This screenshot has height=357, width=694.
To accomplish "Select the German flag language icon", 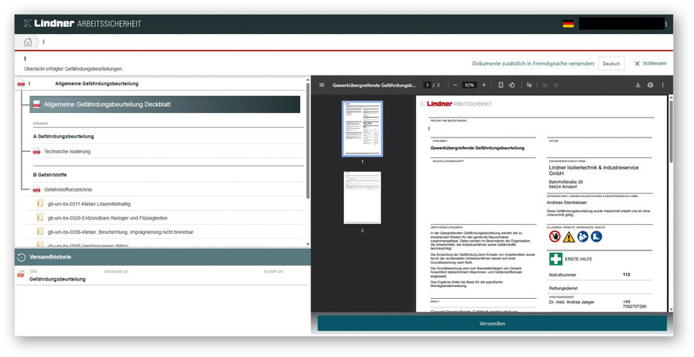I will pos(568,24).
